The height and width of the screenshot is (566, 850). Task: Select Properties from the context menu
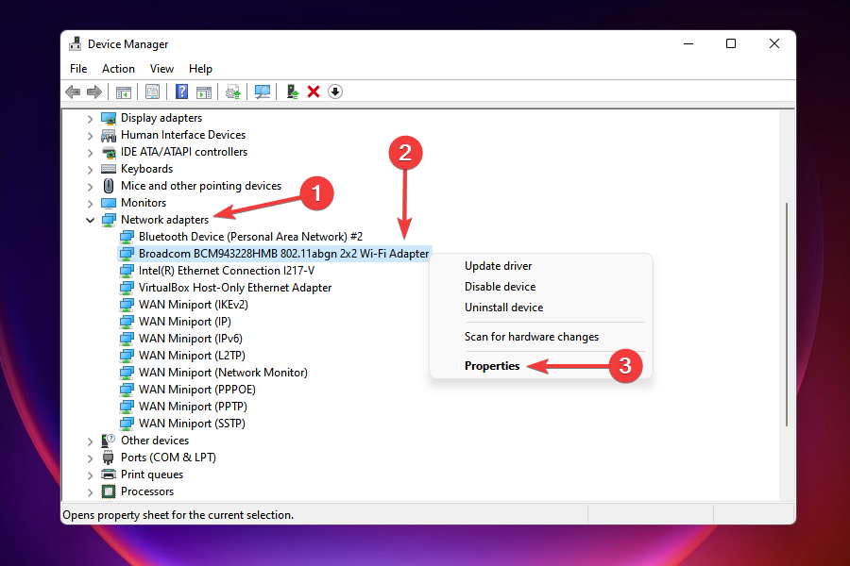[x=491, y=365]
